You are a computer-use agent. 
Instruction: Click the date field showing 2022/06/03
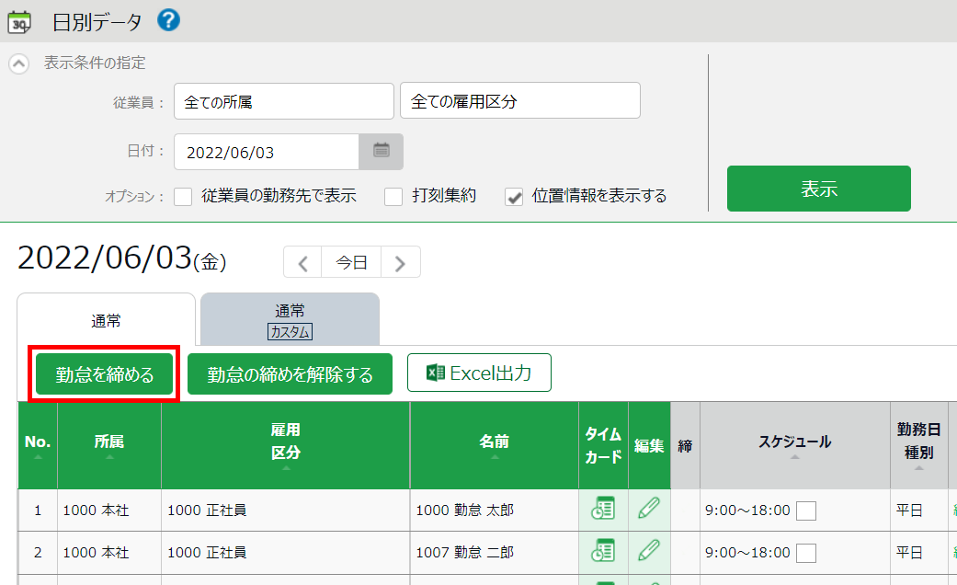pos(266,152)
